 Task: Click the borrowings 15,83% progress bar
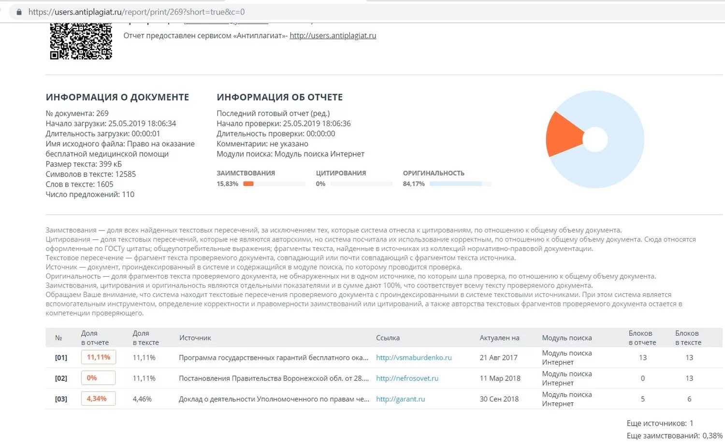274,184
